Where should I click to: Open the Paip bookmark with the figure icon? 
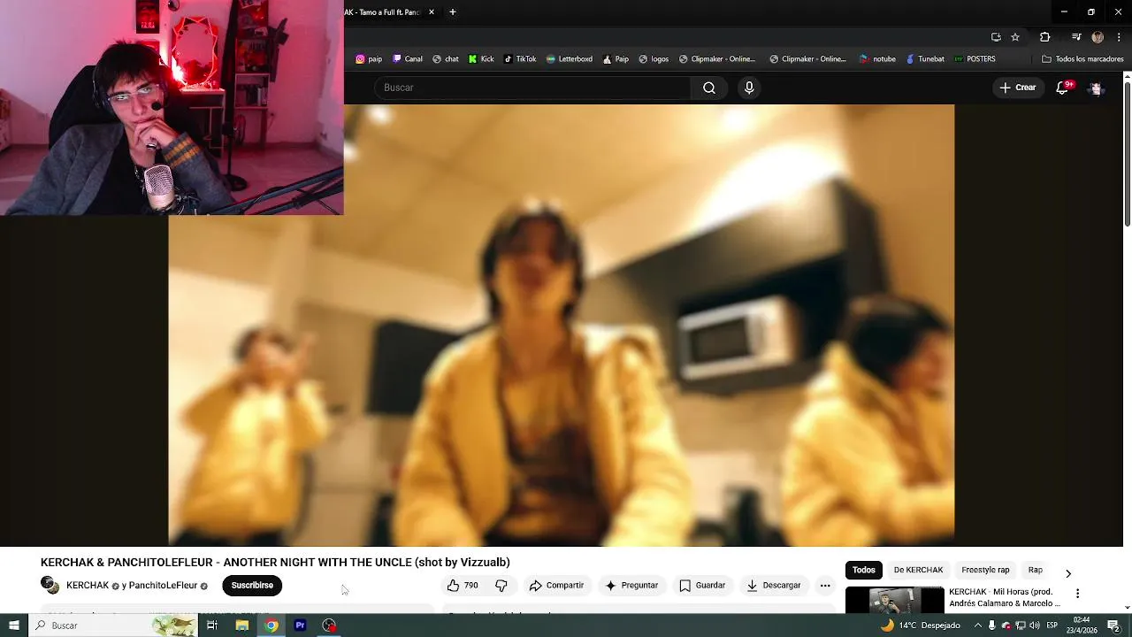(616, 59)
